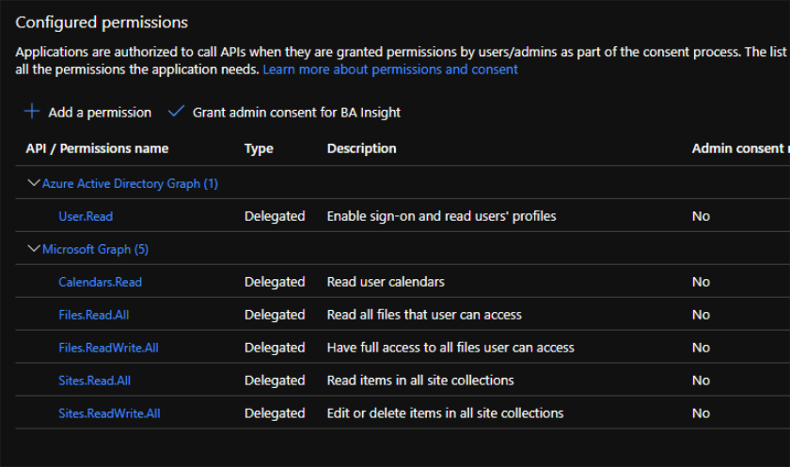This screenshot has width=790, height=467.
Task: Click the Configured permissions heading
Action: (102, 23)
